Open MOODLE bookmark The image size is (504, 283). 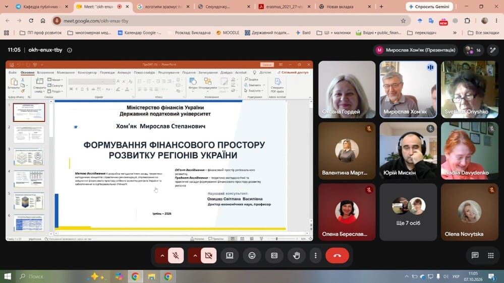(x=228, y=32)
